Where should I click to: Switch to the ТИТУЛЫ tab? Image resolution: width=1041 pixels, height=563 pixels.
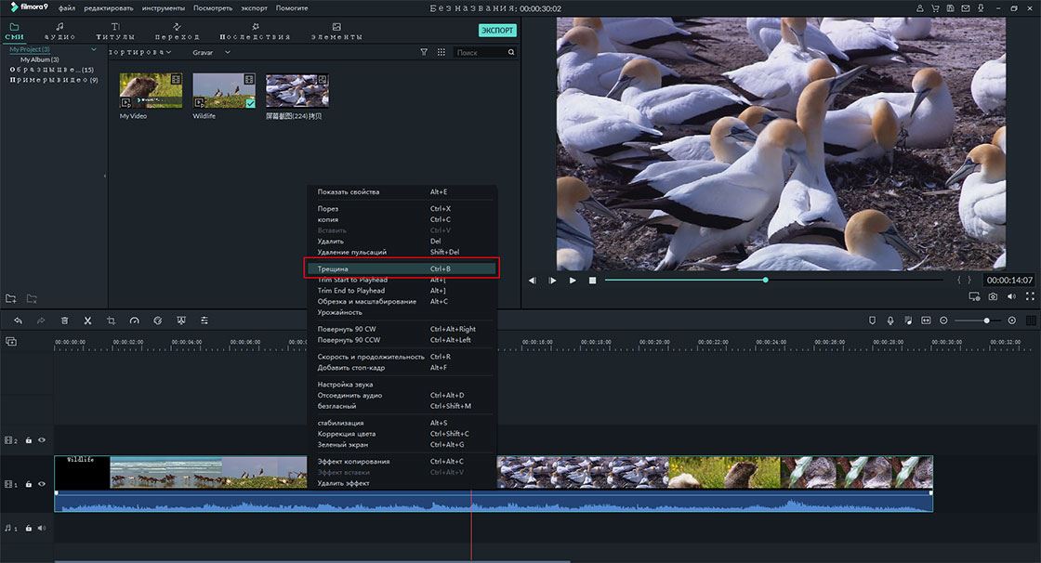(115, 32)
